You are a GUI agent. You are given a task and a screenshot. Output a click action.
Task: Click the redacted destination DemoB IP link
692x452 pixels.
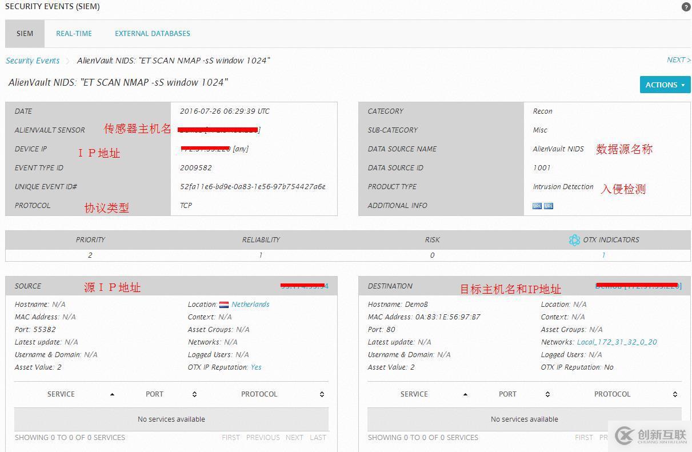click(638, 286)
